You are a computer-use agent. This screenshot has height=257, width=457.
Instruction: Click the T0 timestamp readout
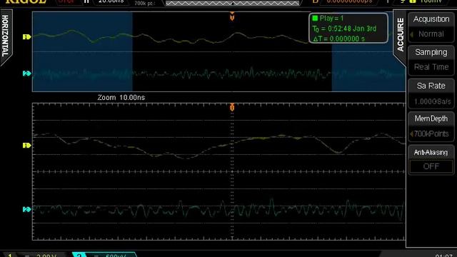pos(344,29)
